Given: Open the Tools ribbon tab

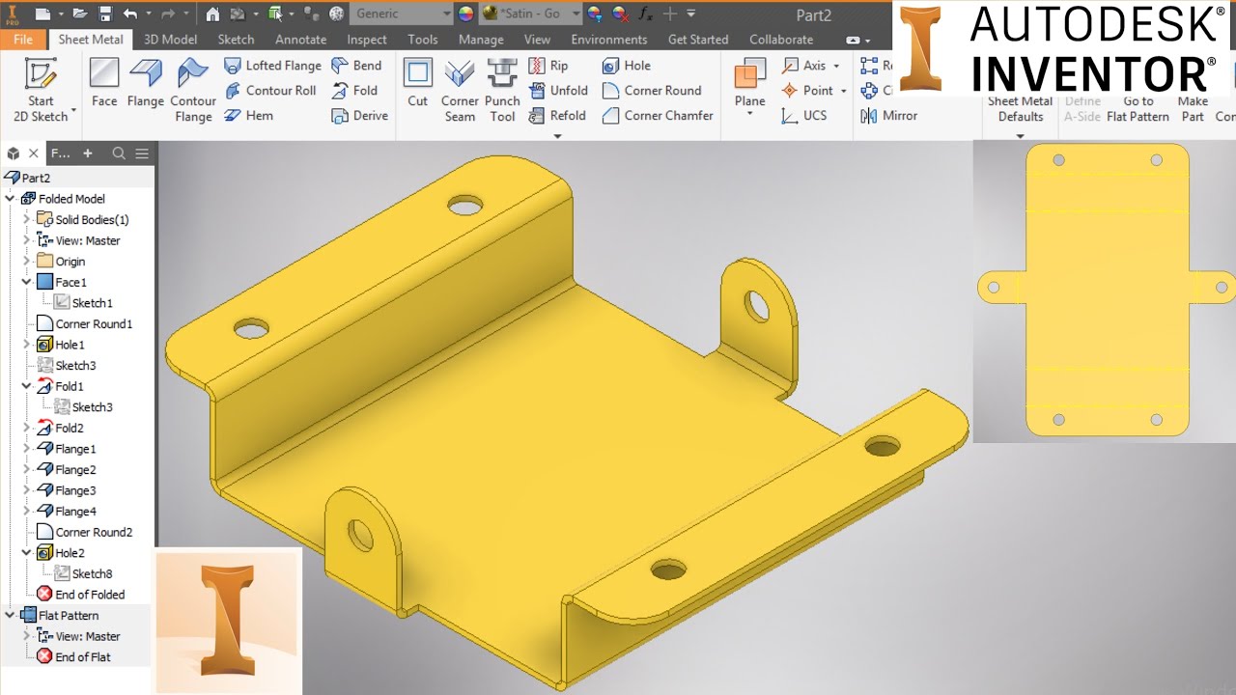Looking at the screenshot, I should pos(422,40).
